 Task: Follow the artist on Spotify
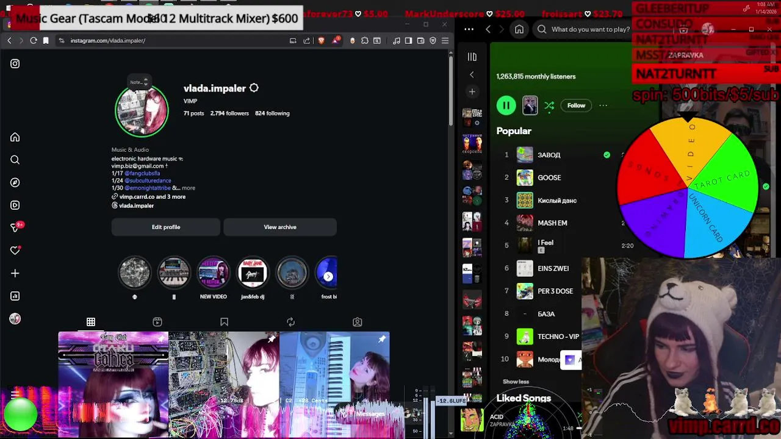(576, 105)
